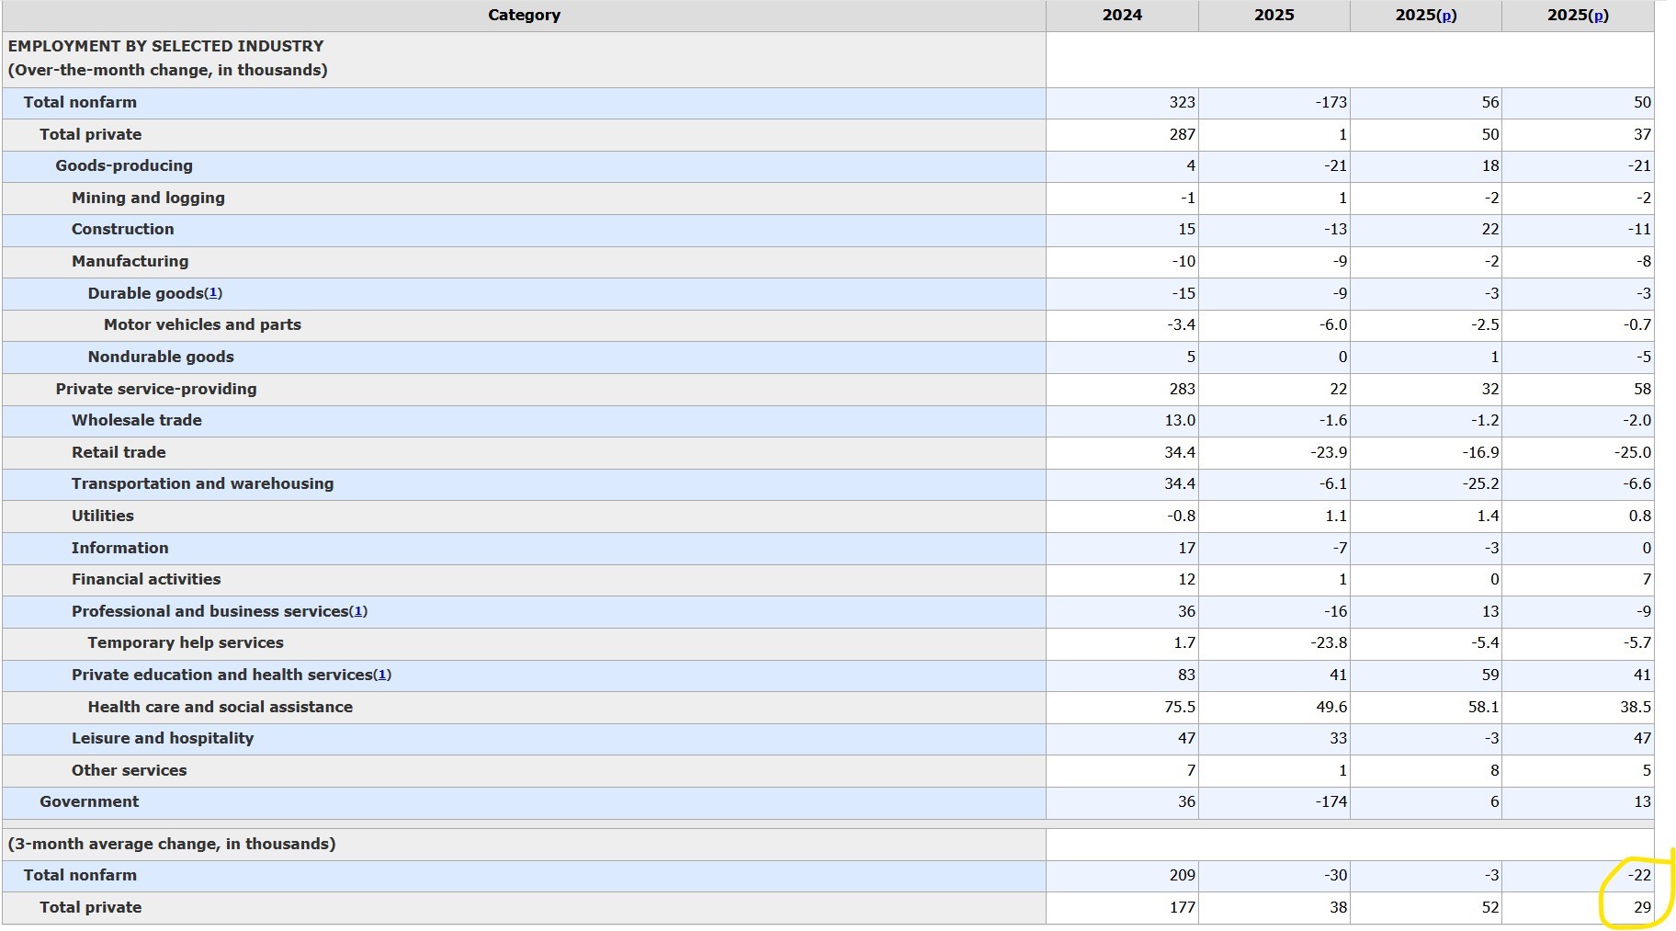Click the Health care and social assistance label

[220, 707]
